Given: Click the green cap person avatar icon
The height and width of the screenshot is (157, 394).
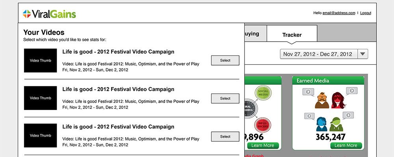Looking at the screenshot, I should (x=336, y=124).
